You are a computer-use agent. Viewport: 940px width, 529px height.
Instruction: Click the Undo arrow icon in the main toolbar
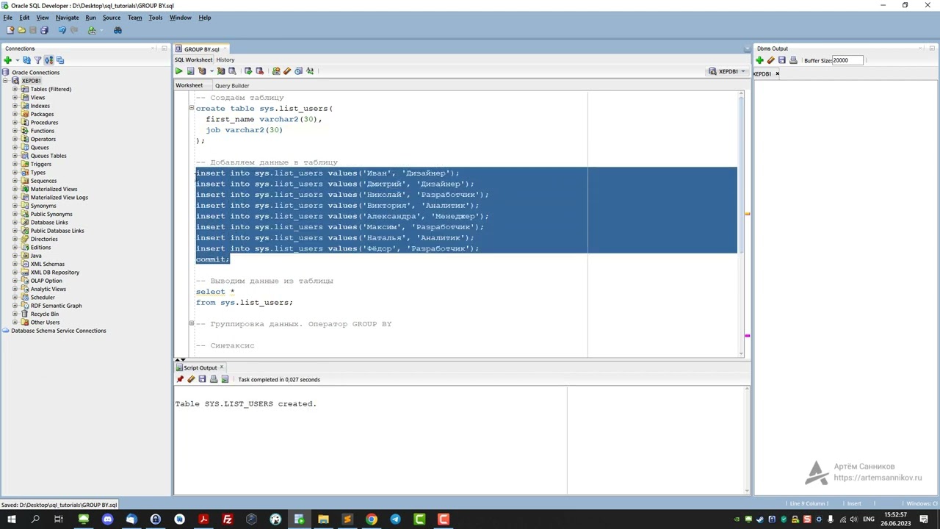[62, 30]
